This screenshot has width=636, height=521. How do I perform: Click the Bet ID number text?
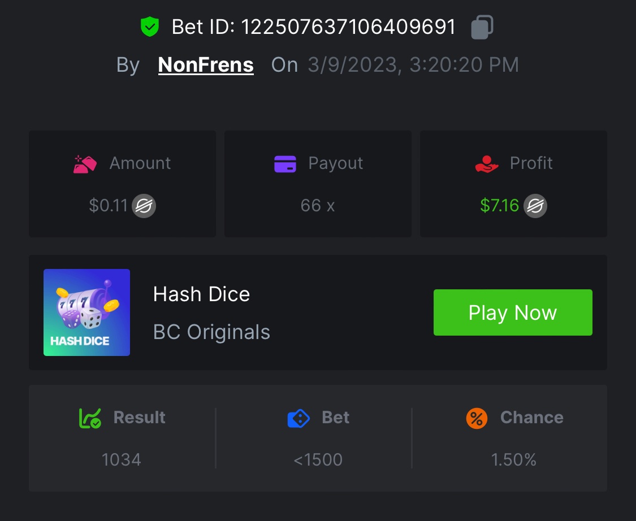click(348, 27)
